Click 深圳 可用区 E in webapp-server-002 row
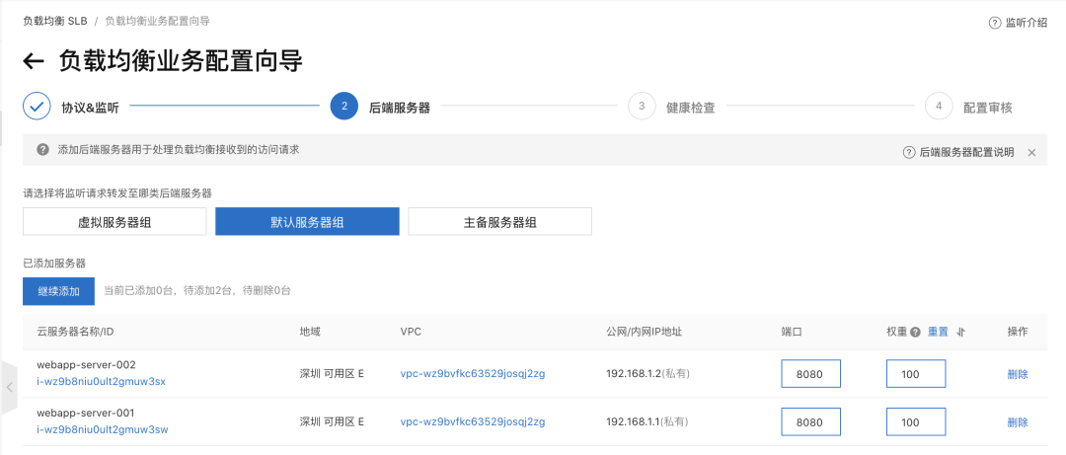Viewport: 1066px width, 455px height. pyautogui.click(x=333, y=373)
